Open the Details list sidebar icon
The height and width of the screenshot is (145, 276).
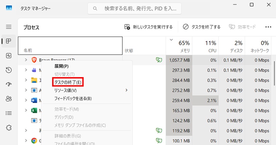click(x=9, y=113)
